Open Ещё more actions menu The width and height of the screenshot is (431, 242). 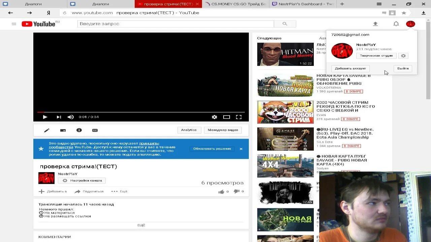[120, 192]
